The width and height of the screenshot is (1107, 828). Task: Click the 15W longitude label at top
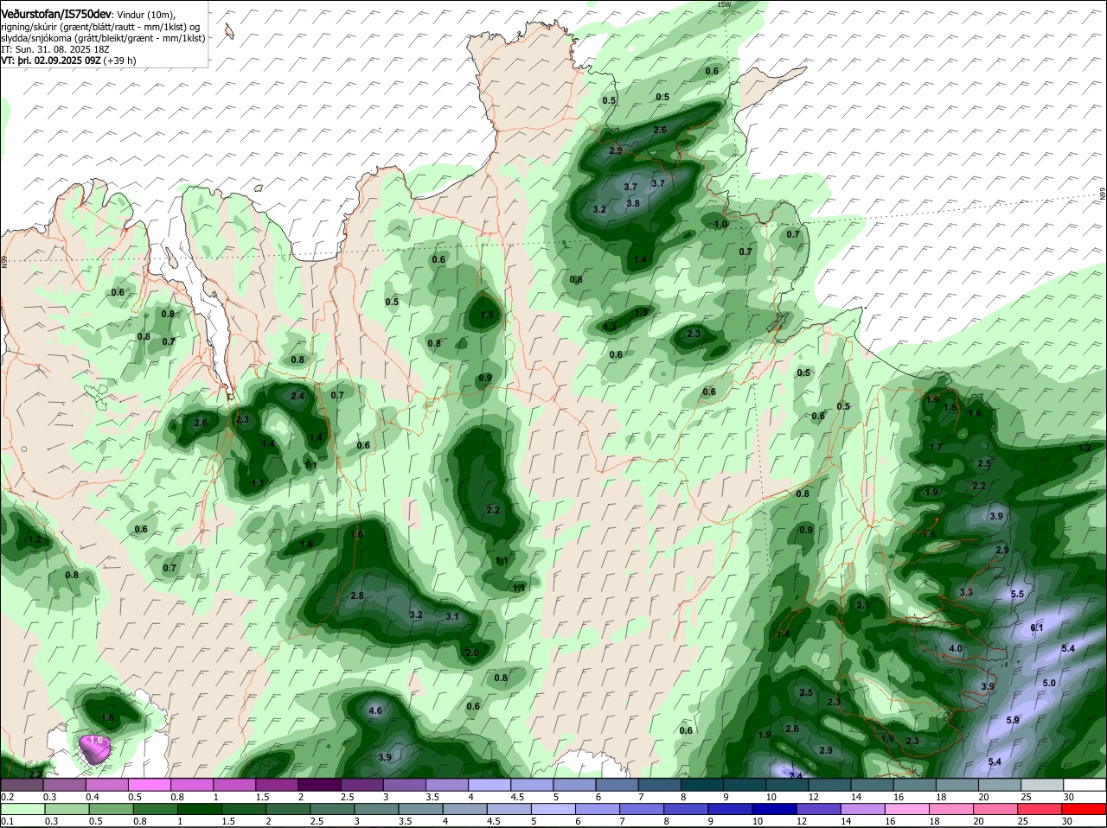point(724,4)
